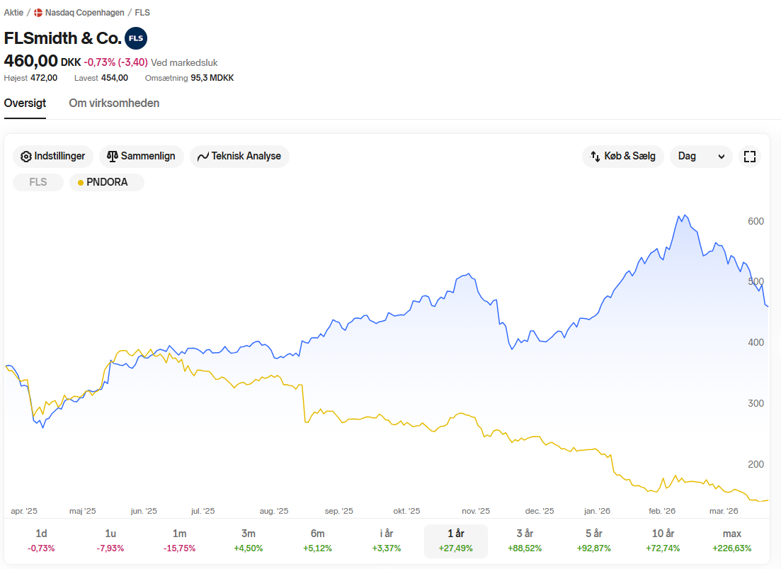Click the scales icon in Sammenlign
Viewport: 781px width, 569px height.
[x=113, y=157]
